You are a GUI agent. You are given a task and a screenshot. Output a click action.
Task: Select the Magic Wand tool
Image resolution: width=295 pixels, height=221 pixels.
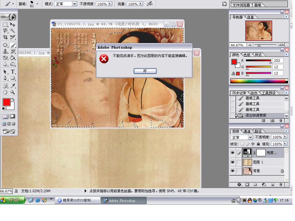[13, 31]
